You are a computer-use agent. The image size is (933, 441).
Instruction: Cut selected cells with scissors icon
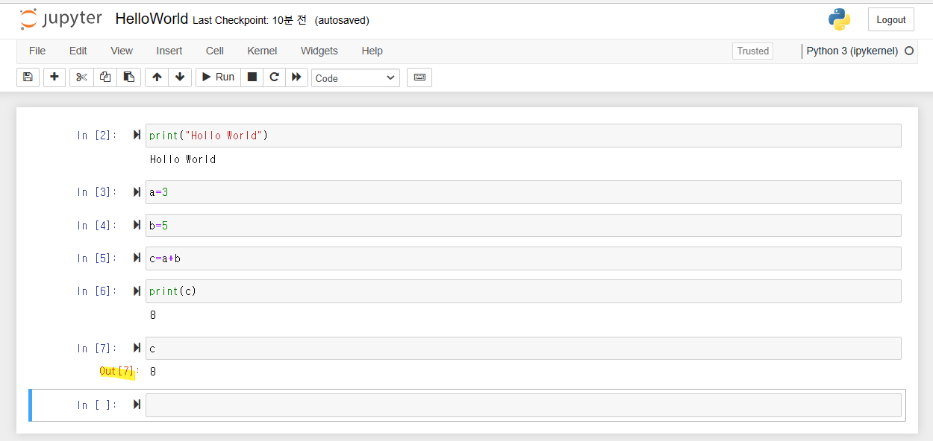(81, 77)
